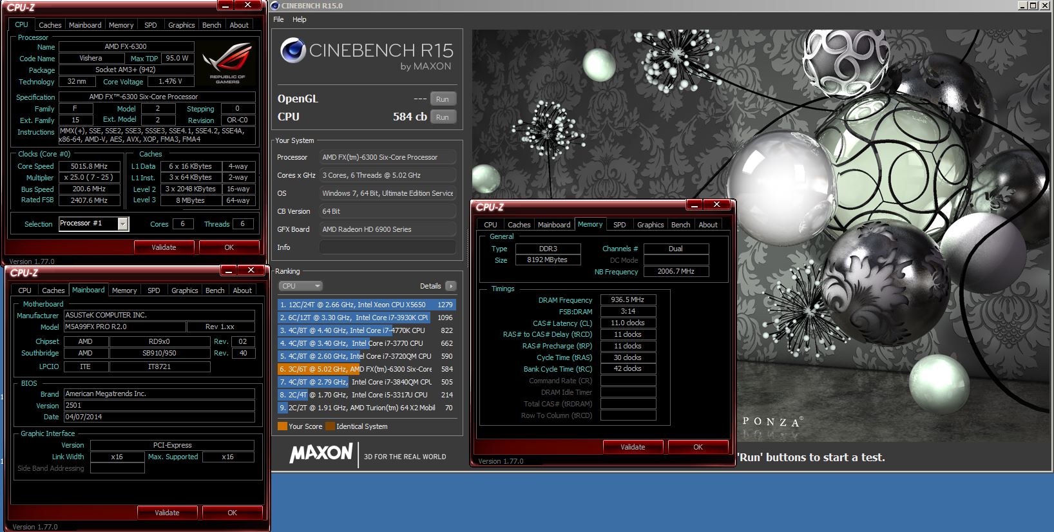
Task: Click OK in the top CPU-Z window
Action: pyautogui.click(x=229, y=247)
